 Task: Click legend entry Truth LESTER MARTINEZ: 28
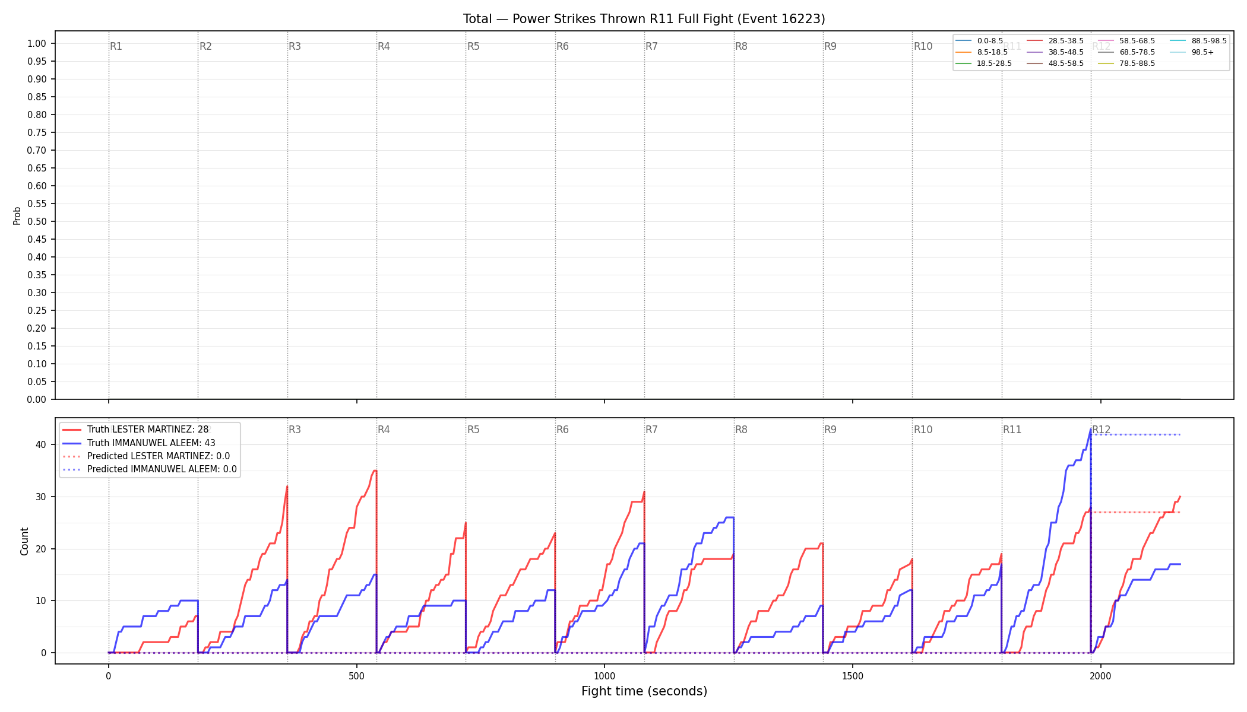point(148,430)
